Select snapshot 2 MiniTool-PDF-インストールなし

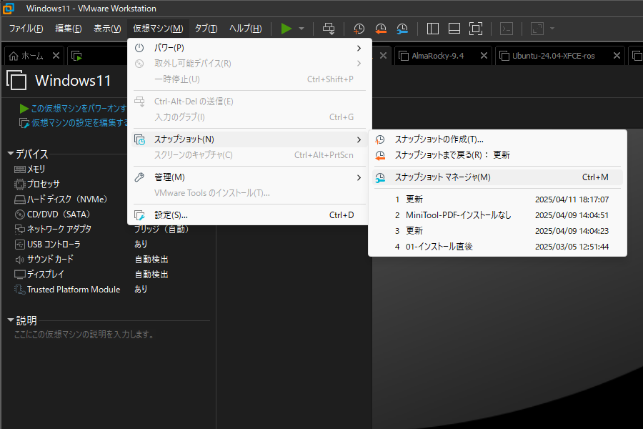click(497, 215)
